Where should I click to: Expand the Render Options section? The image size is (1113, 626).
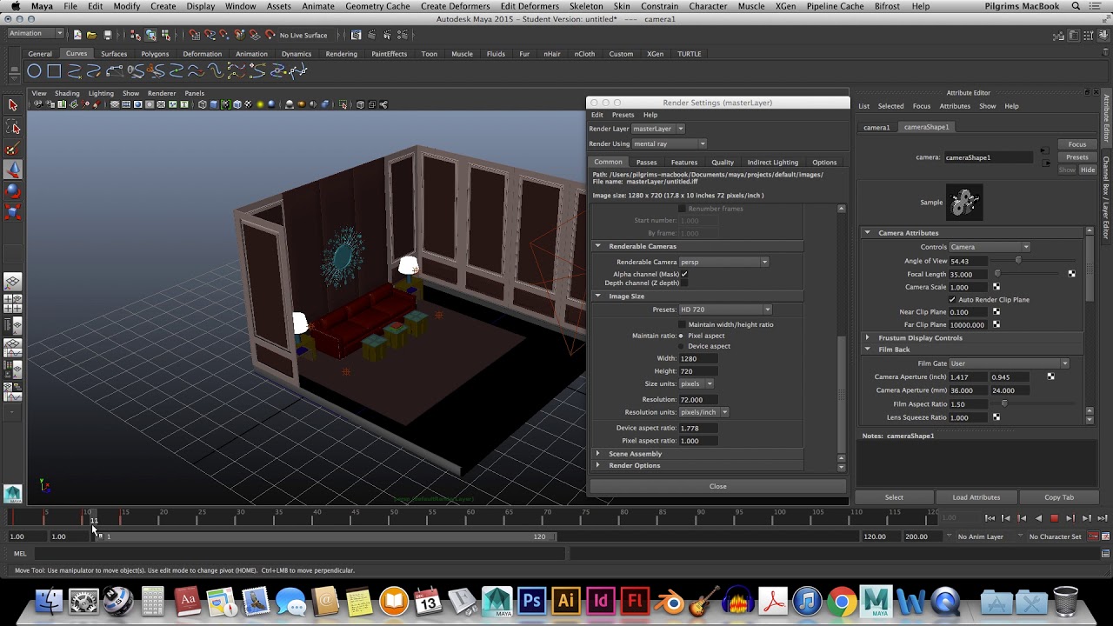tap(597, 465)
